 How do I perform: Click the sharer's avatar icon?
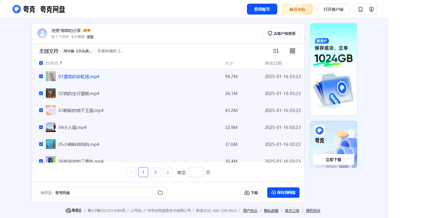pos(42,33)
